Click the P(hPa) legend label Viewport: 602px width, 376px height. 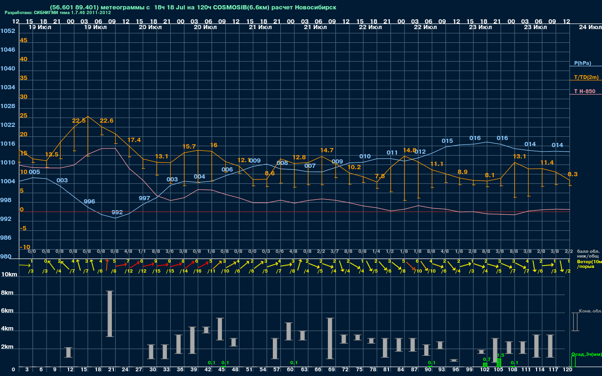(582, 63)
